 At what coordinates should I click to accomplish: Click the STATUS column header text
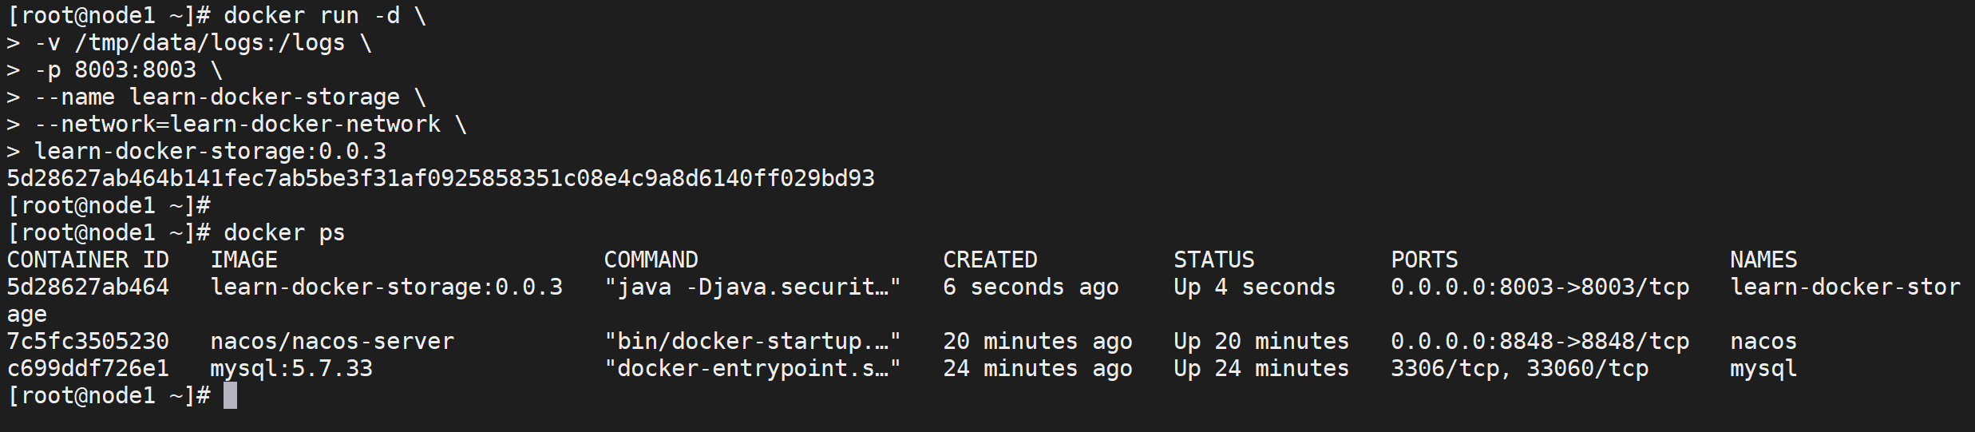(1213, 260)
